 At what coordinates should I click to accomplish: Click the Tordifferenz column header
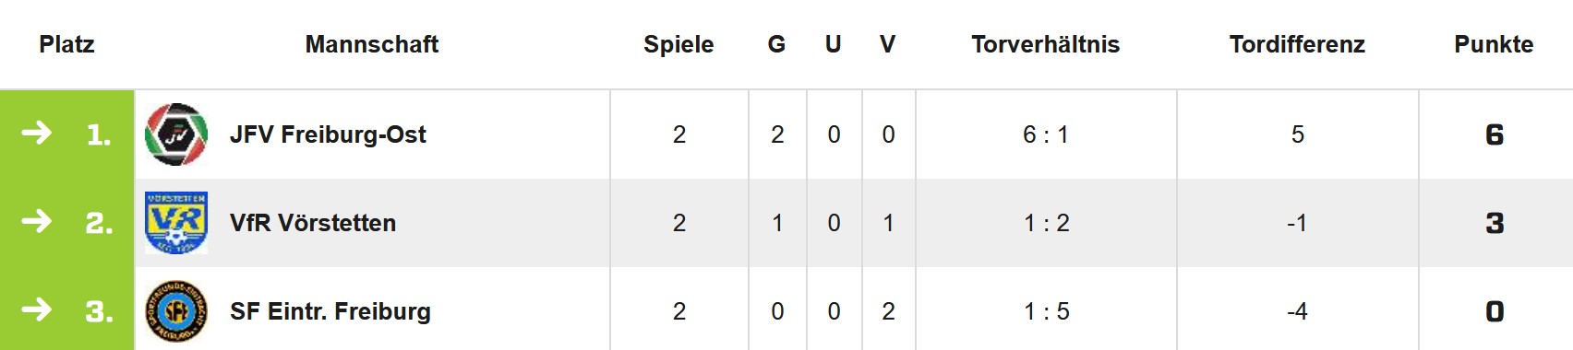pyautogui.click(x=1297, y=44)
